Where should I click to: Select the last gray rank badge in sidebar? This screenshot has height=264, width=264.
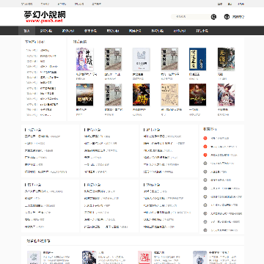pos(205,230)
